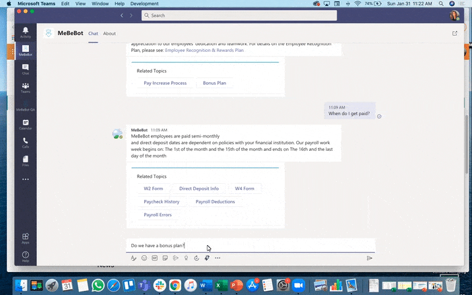Switch to the Chat tab

[x=93, y=34]
